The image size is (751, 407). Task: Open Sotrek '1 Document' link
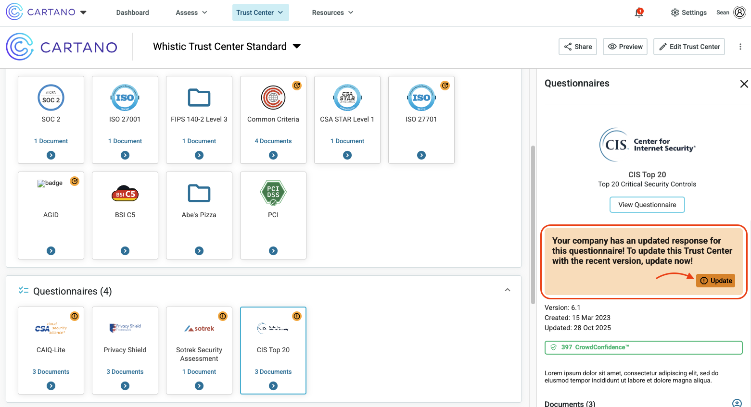click(199, 372)
